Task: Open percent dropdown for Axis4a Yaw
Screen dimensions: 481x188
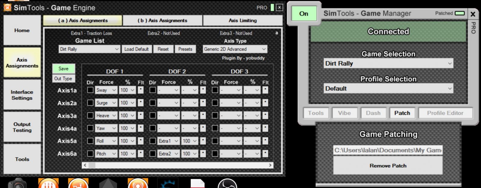Action: pyautogui.click(x=127, y=128)
